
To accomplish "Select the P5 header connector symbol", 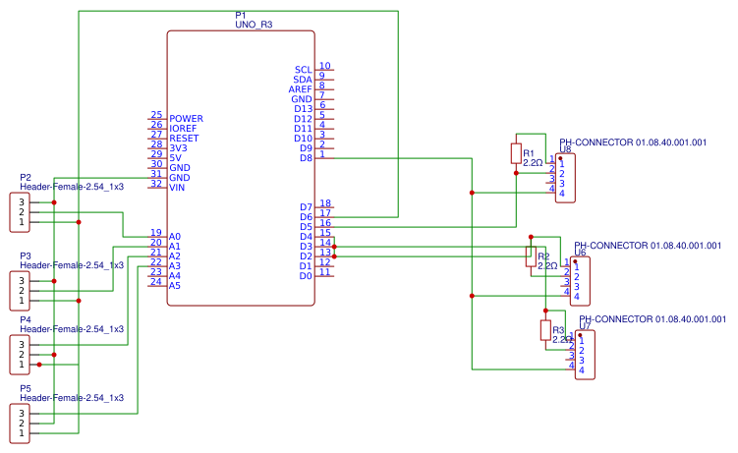I will [x=20, y=424].
